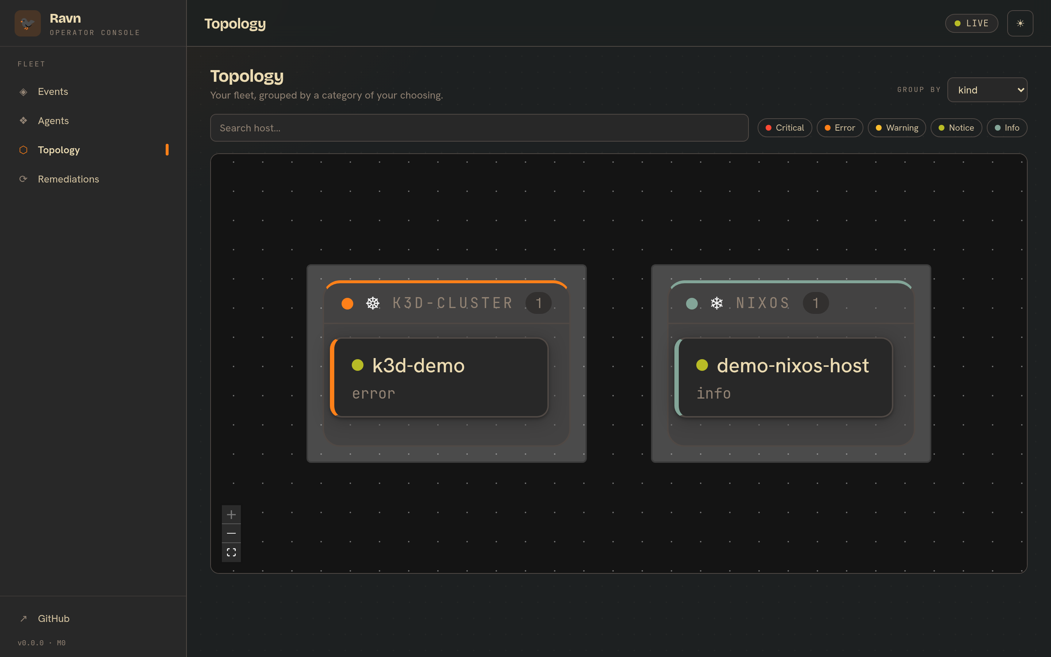Open the Group By kind dropdown
This screenshot has height=657, width=1051.
click(987, 90)
